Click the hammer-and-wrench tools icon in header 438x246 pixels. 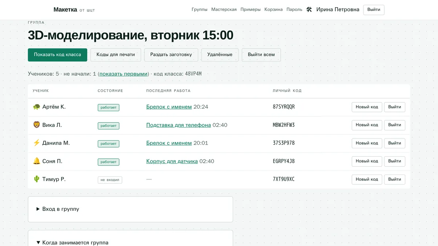(x=309, y=9)
